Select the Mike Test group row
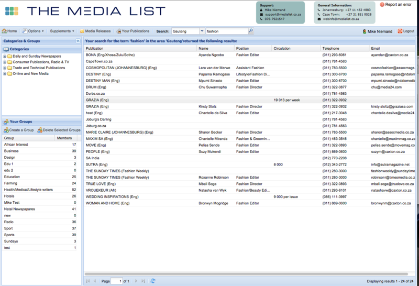419x286 pixels. click(x=40, y=203)
